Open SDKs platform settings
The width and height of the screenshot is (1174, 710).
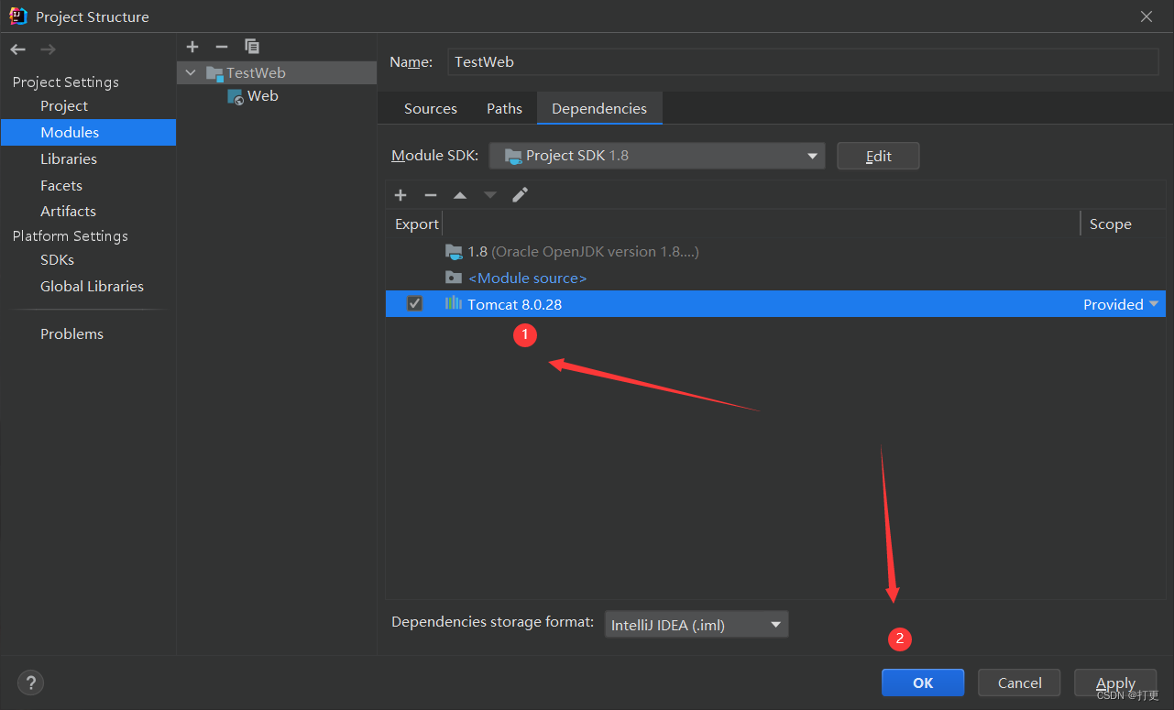tap(57, 260)
